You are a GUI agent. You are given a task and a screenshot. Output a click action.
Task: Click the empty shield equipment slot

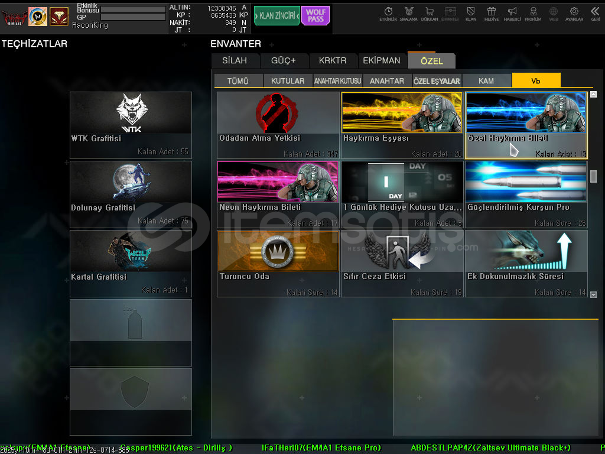click(131, 402)
